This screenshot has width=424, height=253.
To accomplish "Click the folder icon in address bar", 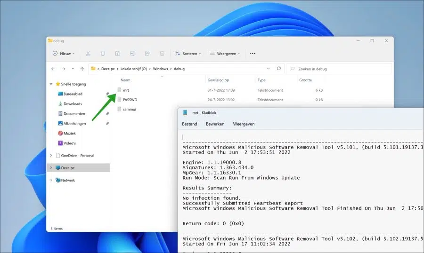I will coord(93,69).
